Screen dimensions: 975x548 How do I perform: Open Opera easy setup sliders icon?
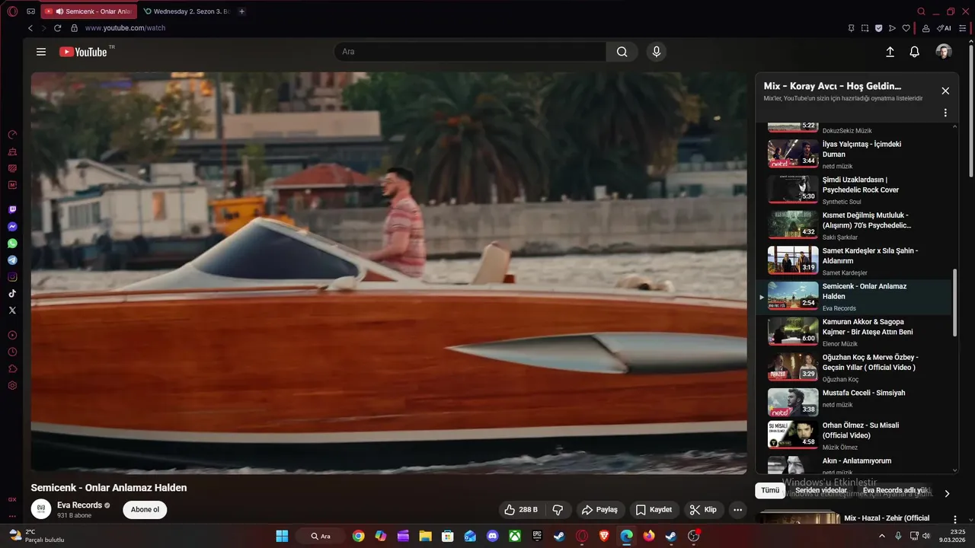pos(963,28)
